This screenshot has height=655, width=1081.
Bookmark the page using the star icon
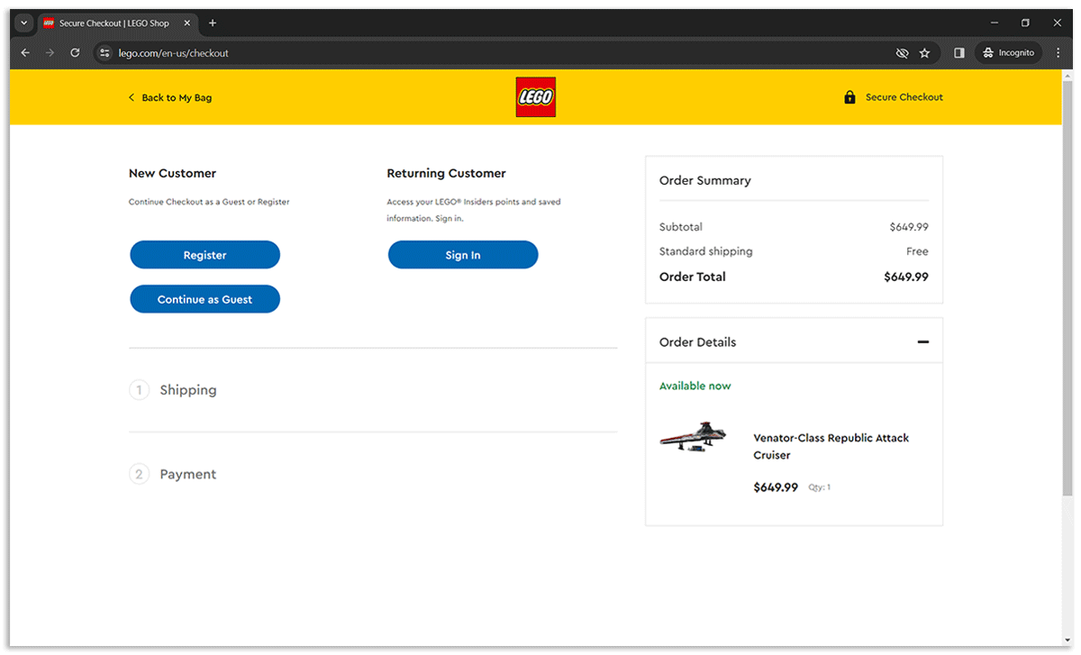[x=924, y=52]
